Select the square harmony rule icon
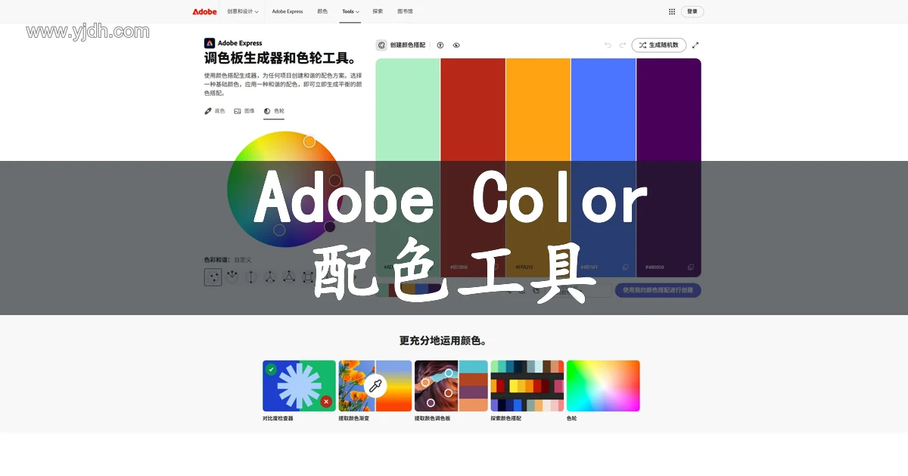The image size is (908, 476). [308, 277]
